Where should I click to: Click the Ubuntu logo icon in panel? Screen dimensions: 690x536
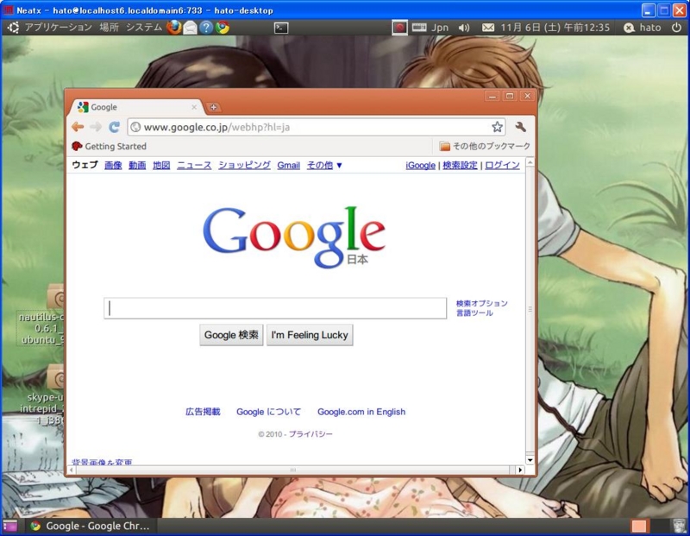pyautogui.click(x=13, y=28)
